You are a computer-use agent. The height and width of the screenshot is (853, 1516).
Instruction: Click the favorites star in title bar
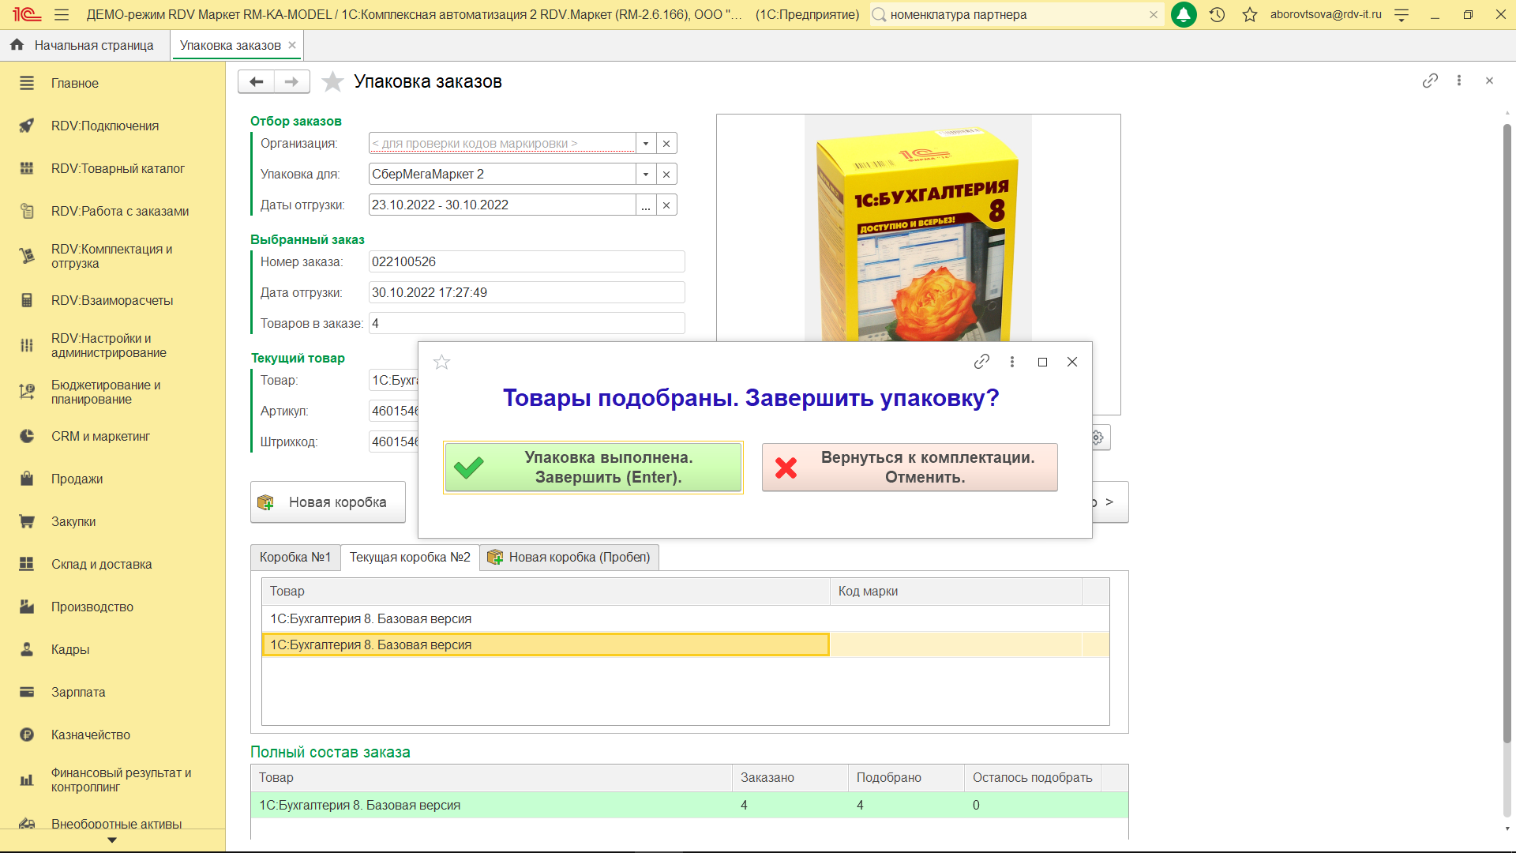coord(1249,14)
